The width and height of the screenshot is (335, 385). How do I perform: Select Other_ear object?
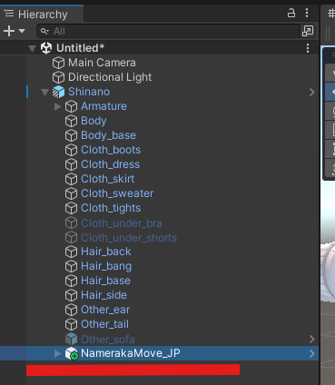[105, 310]
